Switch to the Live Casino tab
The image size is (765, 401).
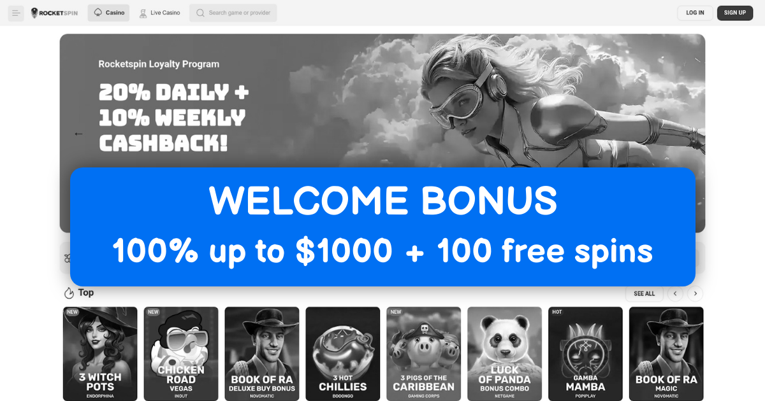click(159, 13)
